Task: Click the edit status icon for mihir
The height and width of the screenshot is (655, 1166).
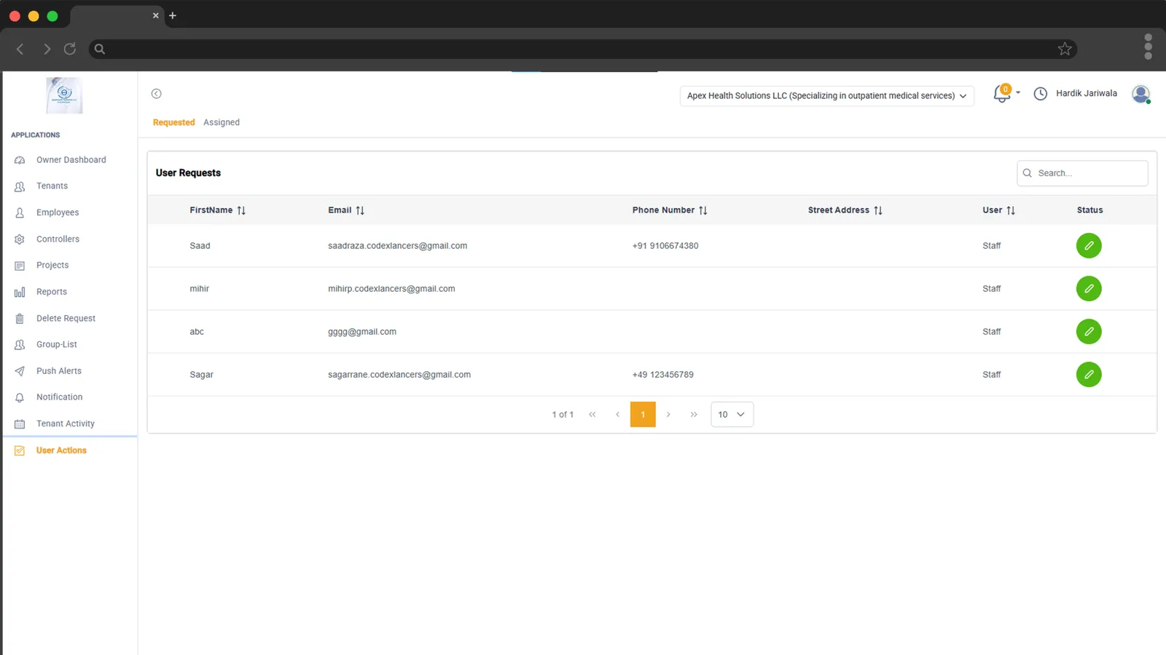Action: coord(1089,289)
